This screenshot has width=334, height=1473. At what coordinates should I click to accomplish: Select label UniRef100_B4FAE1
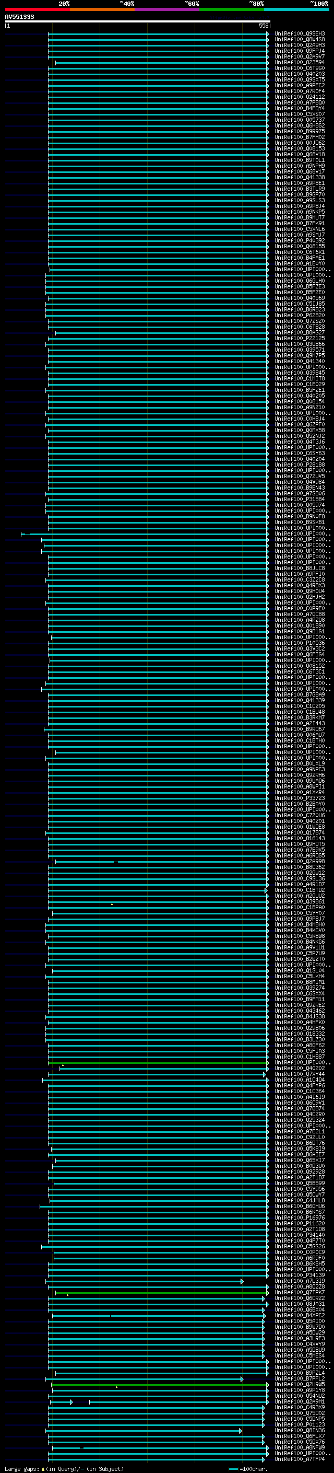pyautogui.click(x=300, y=258)
